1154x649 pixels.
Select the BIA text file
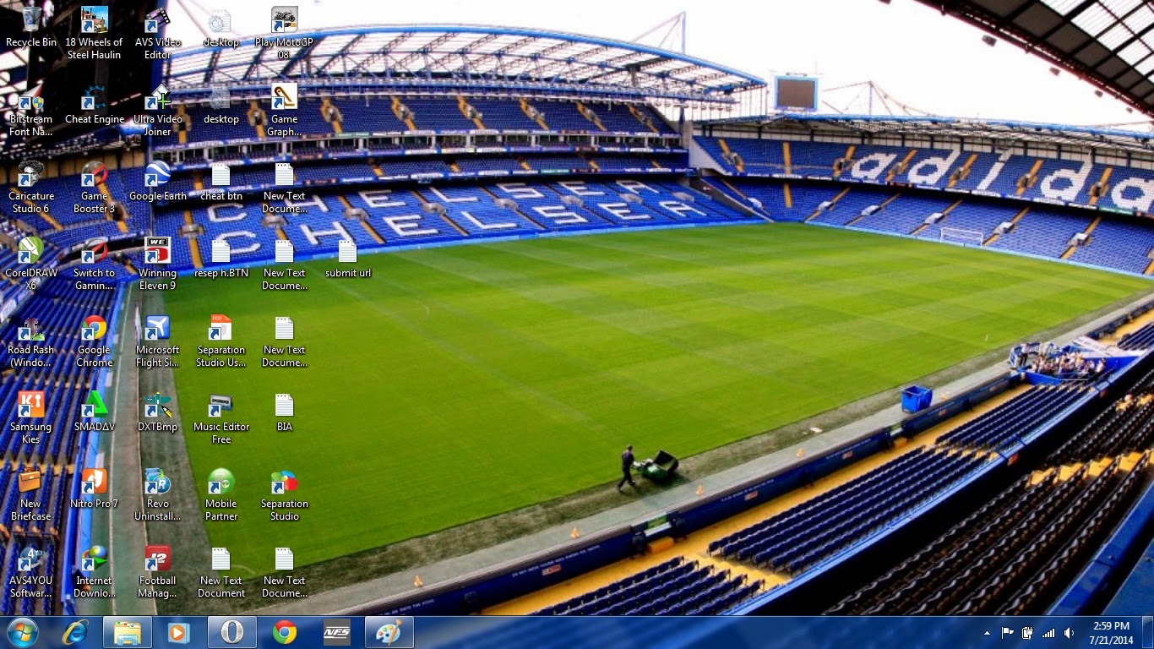coord(284,412)
